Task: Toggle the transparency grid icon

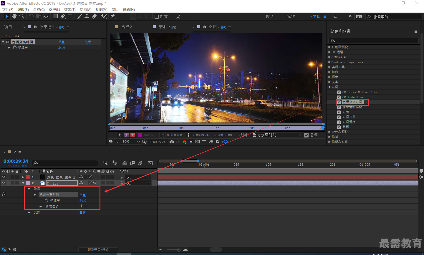Action: [198, 142]
